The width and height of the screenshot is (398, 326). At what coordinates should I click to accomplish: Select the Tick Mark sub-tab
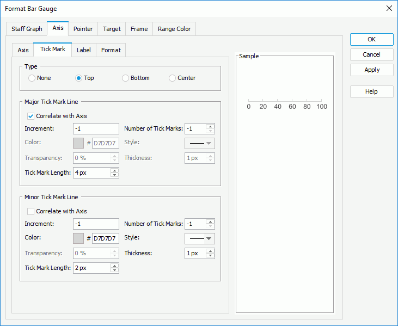click(x=53, y=49)
